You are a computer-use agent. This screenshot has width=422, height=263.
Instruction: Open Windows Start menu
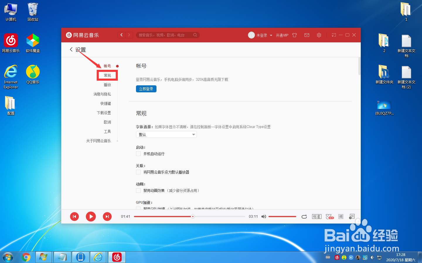click(x=8, y=257)
